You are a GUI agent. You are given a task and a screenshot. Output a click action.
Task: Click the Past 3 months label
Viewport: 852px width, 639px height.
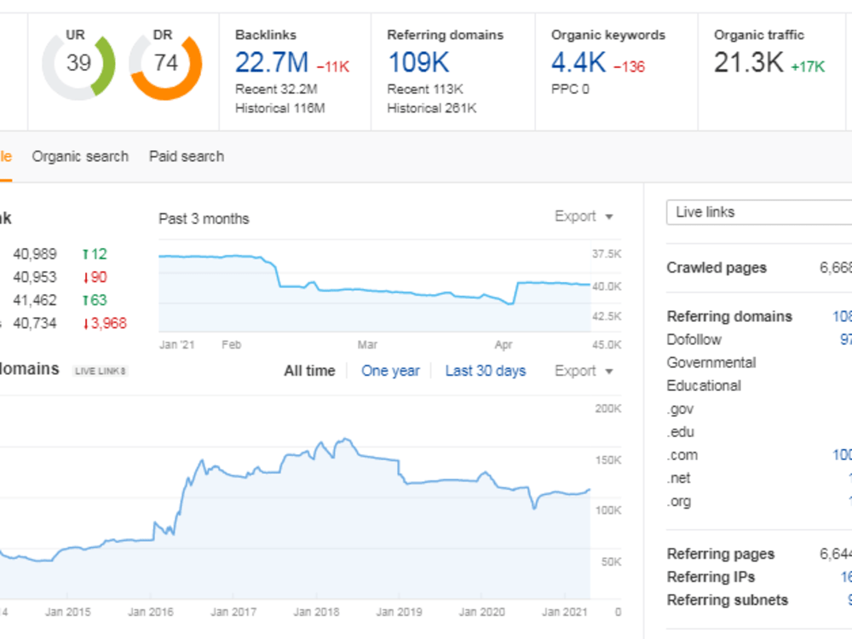(204, 219)
